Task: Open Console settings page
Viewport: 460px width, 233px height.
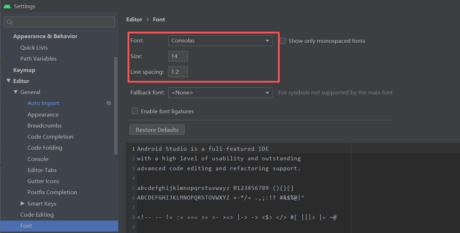Action: coord(38,159)
